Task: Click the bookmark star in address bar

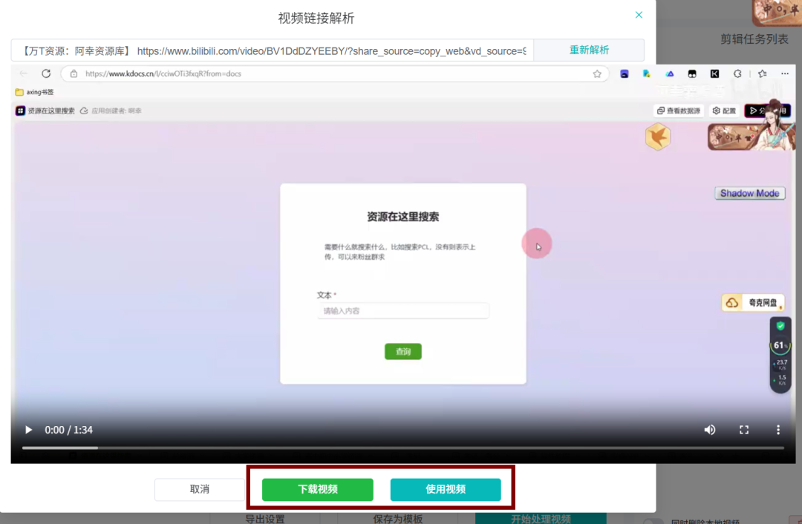Action: 597,73
